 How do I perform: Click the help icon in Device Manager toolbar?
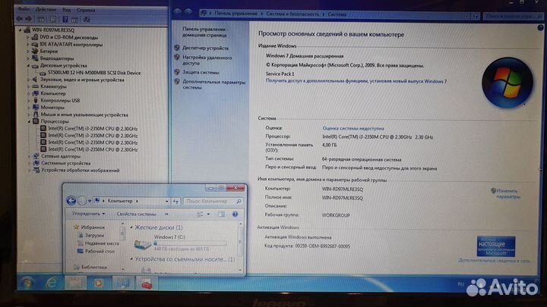[65, 19]
